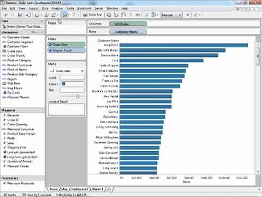262x197 pixels.
Task: Click the Clear Sheet toolbar icon
Action: tap(53, 15)
